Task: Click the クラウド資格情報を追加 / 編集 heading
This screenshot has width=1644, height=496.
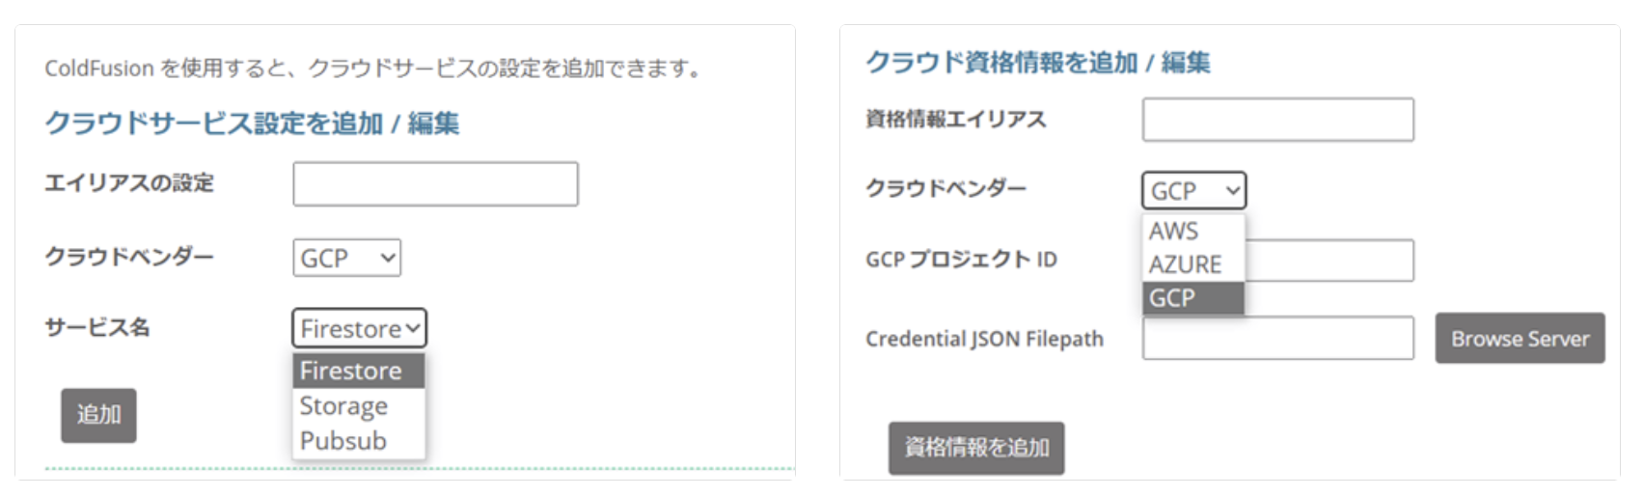Action: click(x=1037, y=63)
